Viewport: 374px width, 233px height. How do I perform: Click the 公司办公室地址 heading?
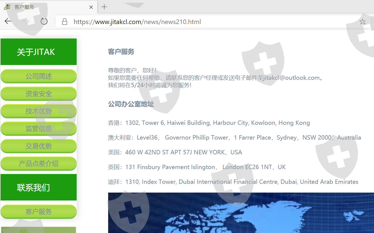coord(131,104)
